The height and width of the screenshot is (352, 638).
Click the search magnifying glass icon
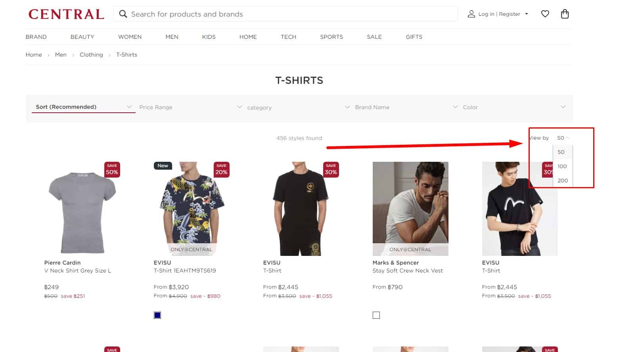coord(123,14)
